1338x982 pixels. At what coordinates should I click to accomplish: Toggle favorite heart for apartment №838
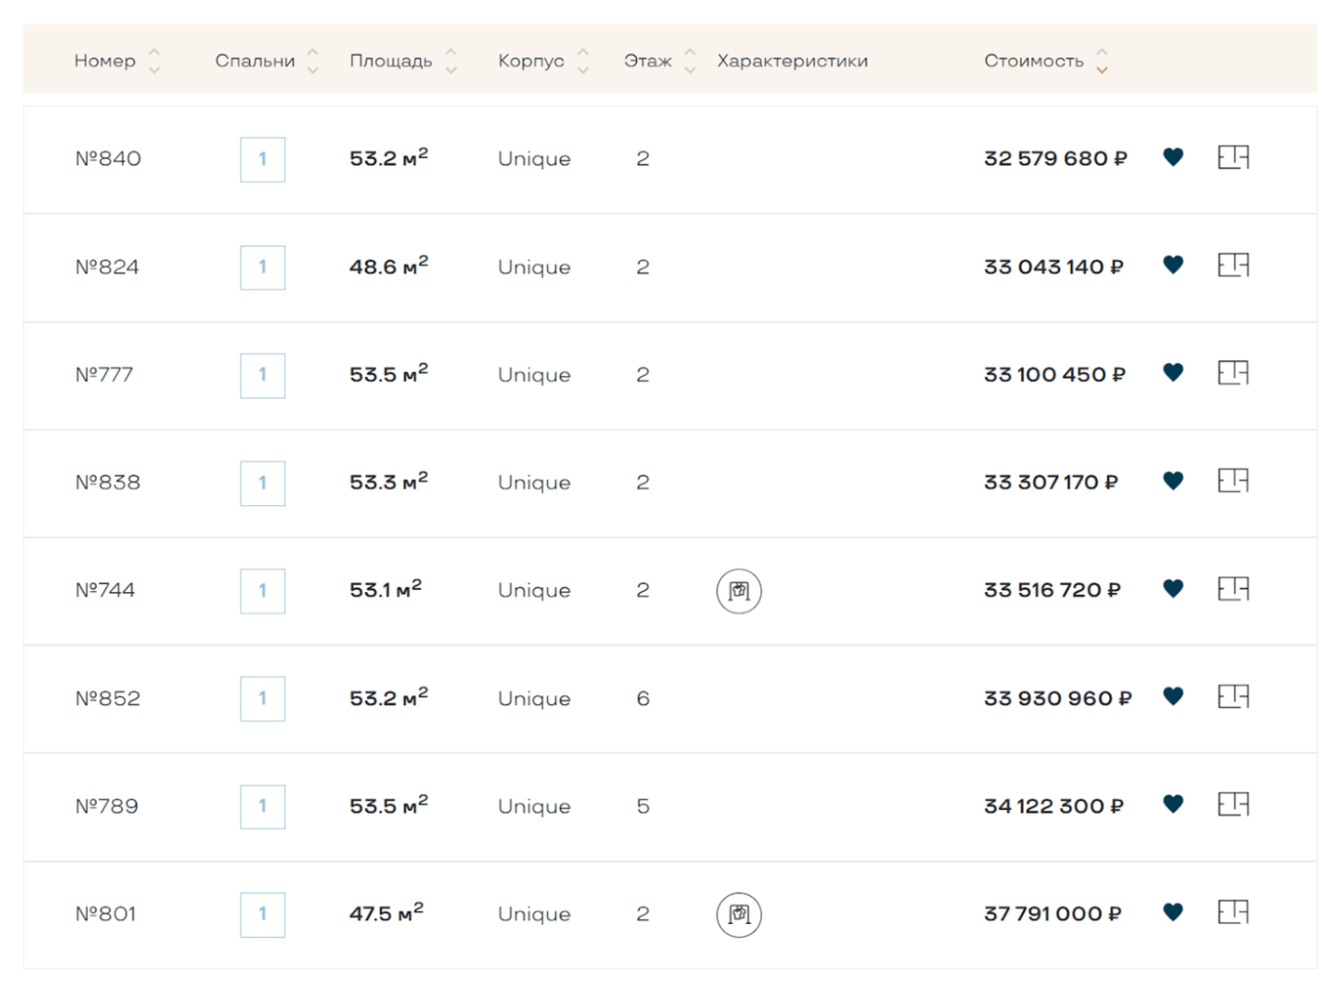pos(1172,481)
